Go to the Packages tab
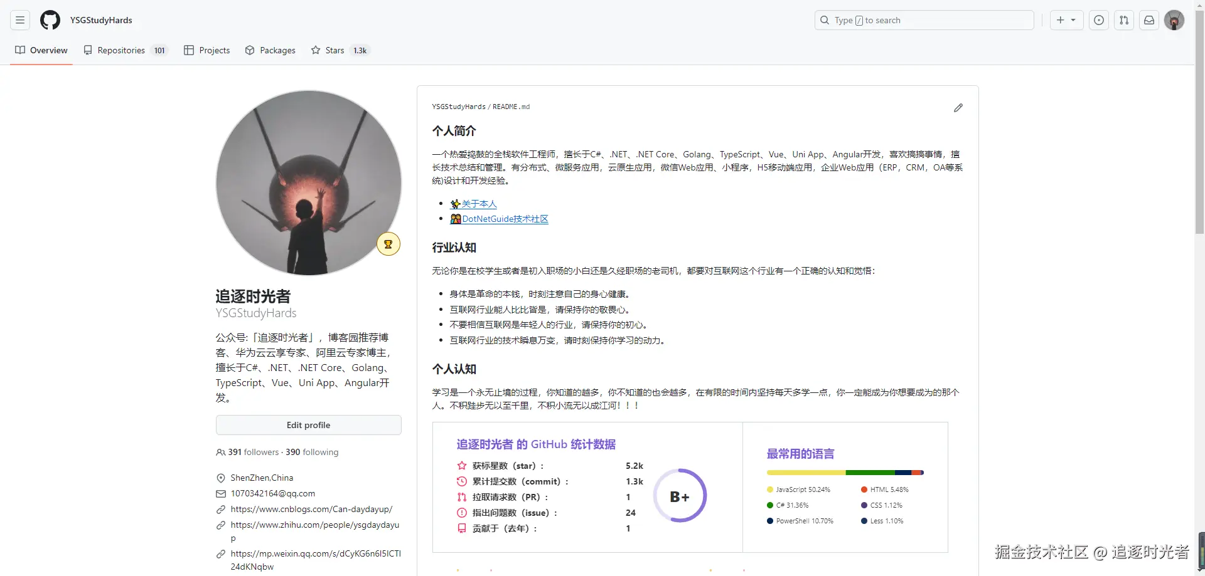This screenshot has width=1205, height=576. pos(270,50)
